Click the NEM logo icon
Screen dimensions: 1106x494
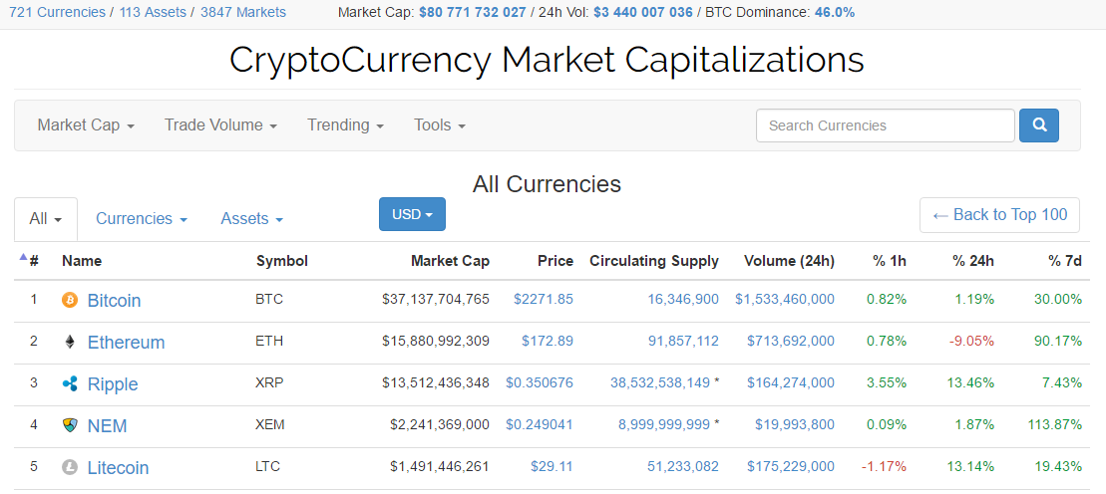(x=70, y=425)
